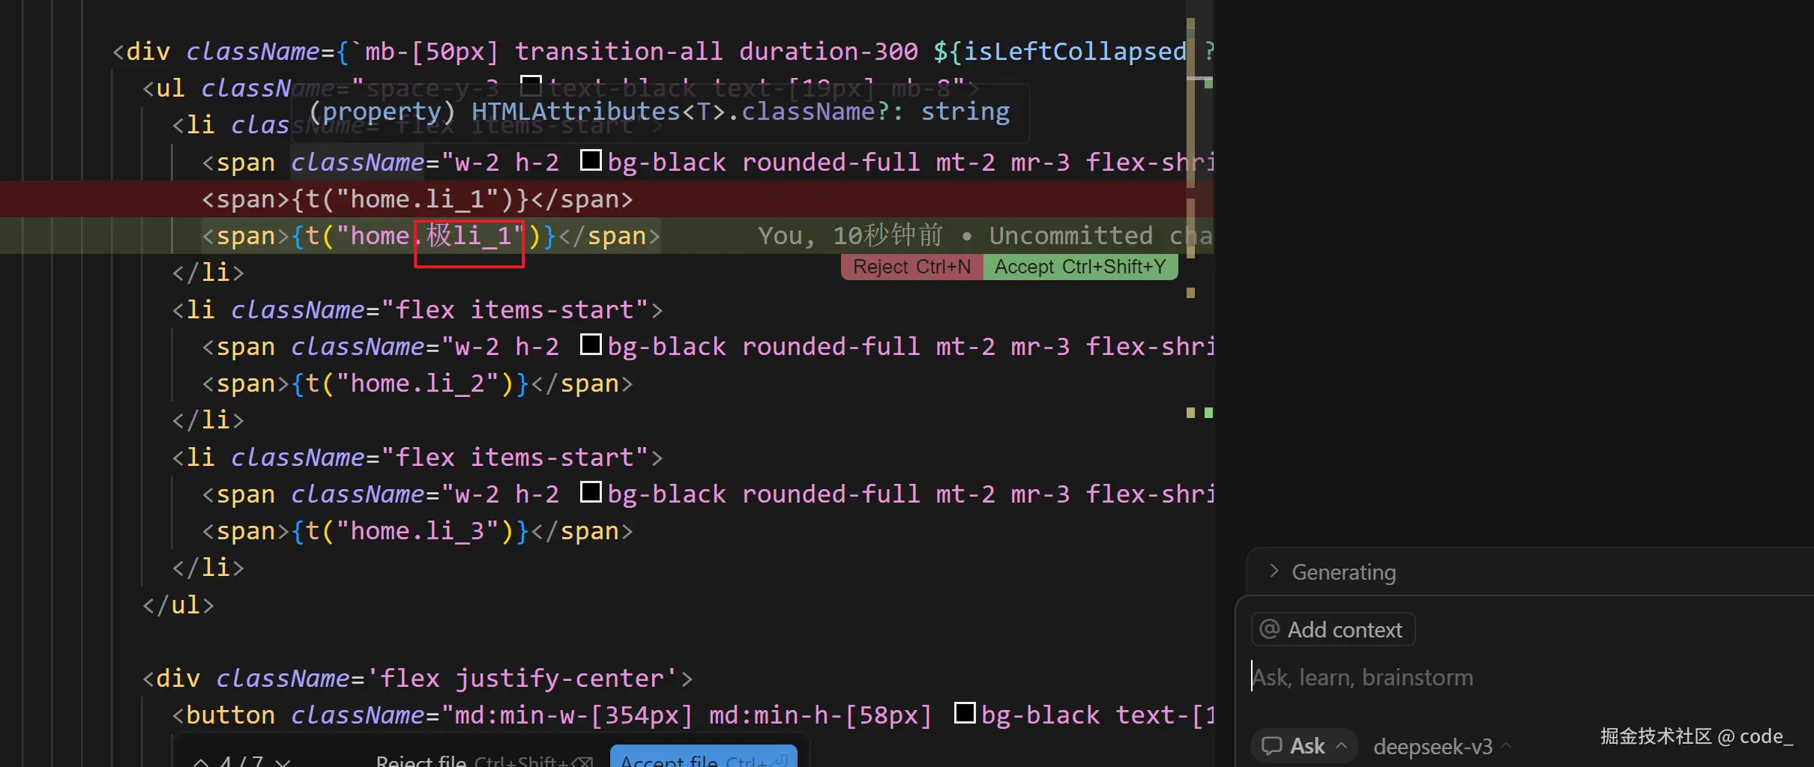Image resolution: width=1814 pixels, height=767 pixels.
Task: Go to next change with down arrow
Action: (283, 762)
